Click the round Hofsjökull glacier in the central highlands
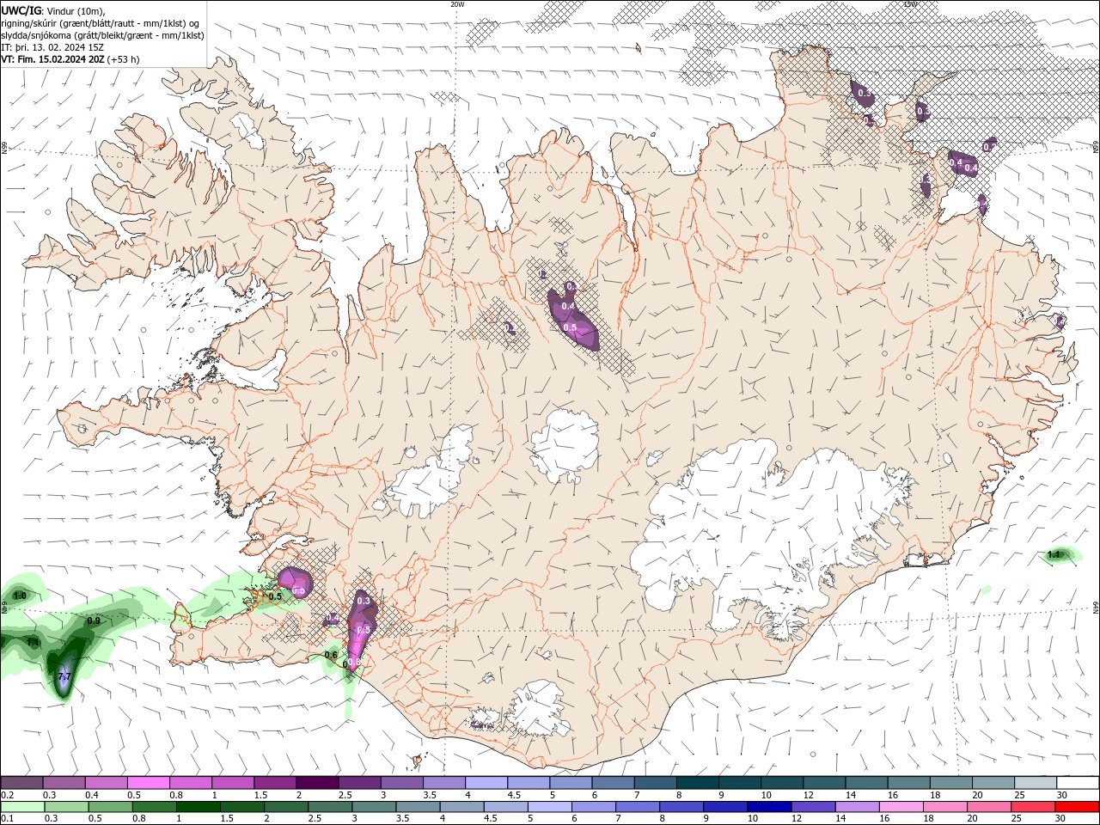This screenshot has width=1100, height=825. (565, 446)
